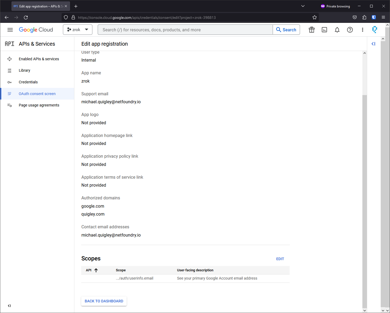Toggle the right side panel chevron
Viewport: 390px width, 313px height.
373,44
